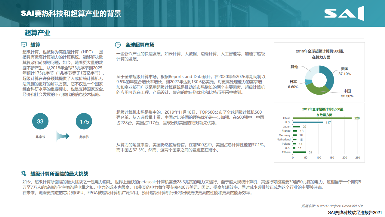Click the 中国 32.30% donut label
Image resolution: width=385 pixels, height=217 pixels.
click(x=347, y=93)
